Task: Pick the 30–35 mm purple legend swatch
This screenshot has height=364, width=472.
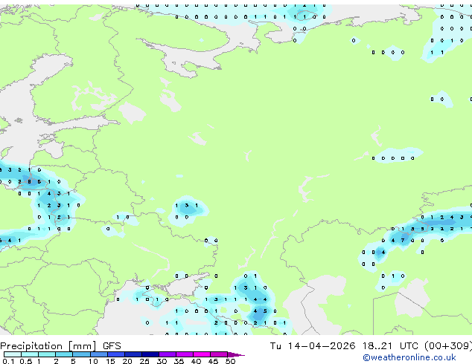Action: click(x=168, y=354)
